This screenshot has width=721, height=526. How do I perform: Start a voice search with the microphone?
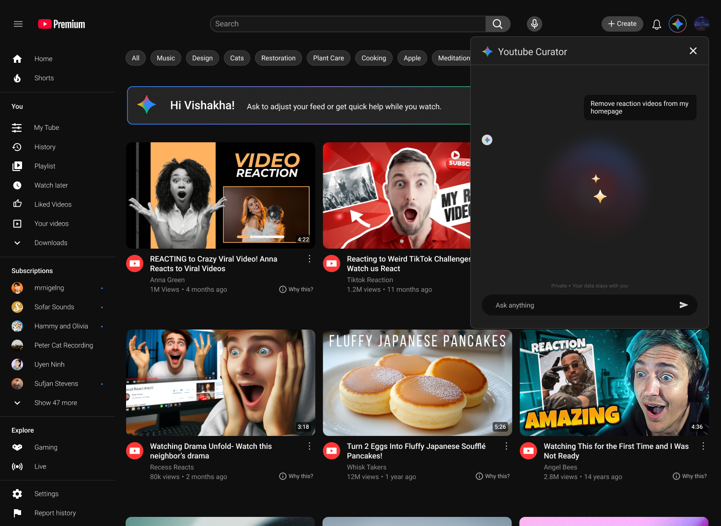click(x=534, y=23)
